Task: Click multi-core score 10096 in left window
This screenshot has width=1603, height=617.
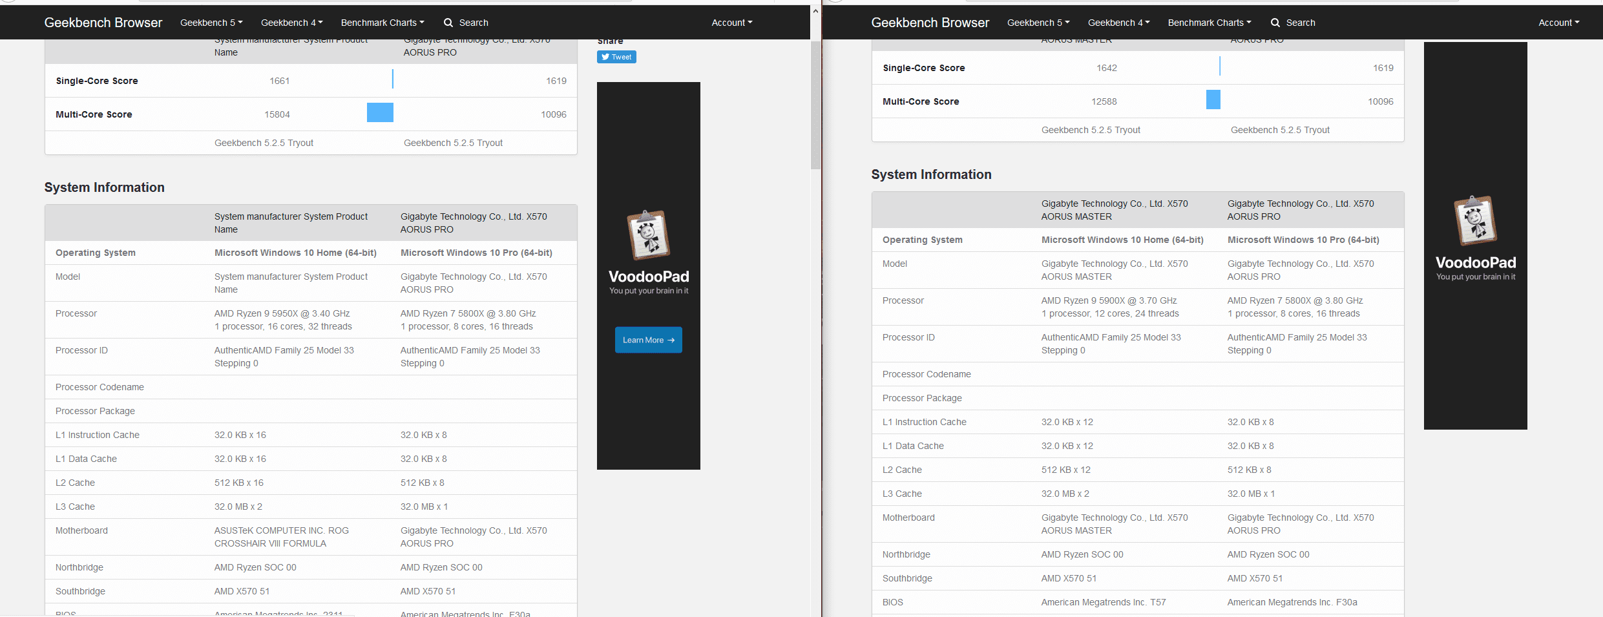Action: (554, 114)
